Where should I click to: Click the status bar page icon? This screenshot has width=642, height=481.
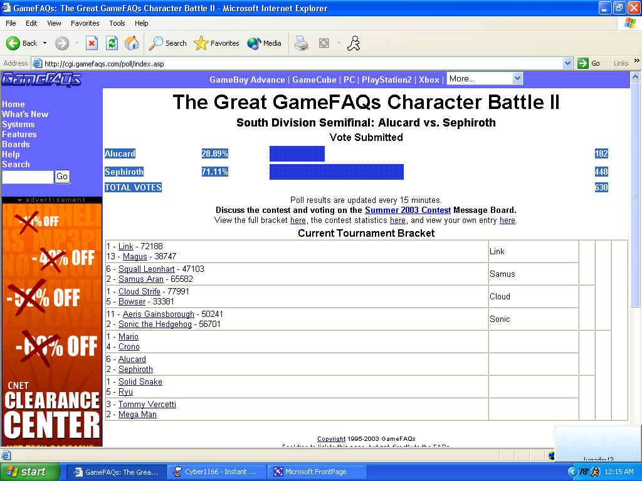(6, 455)
